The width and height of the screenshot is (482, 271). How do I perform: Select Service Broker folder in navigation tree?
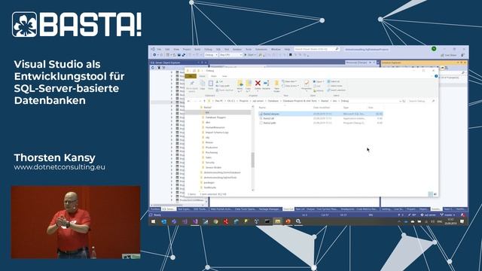213,167
